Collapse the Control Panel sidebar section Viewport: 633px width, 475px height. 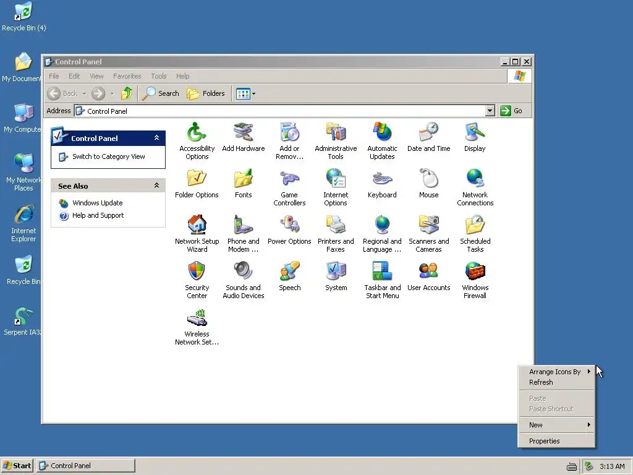pyautogui.click(x=156, y=138)
